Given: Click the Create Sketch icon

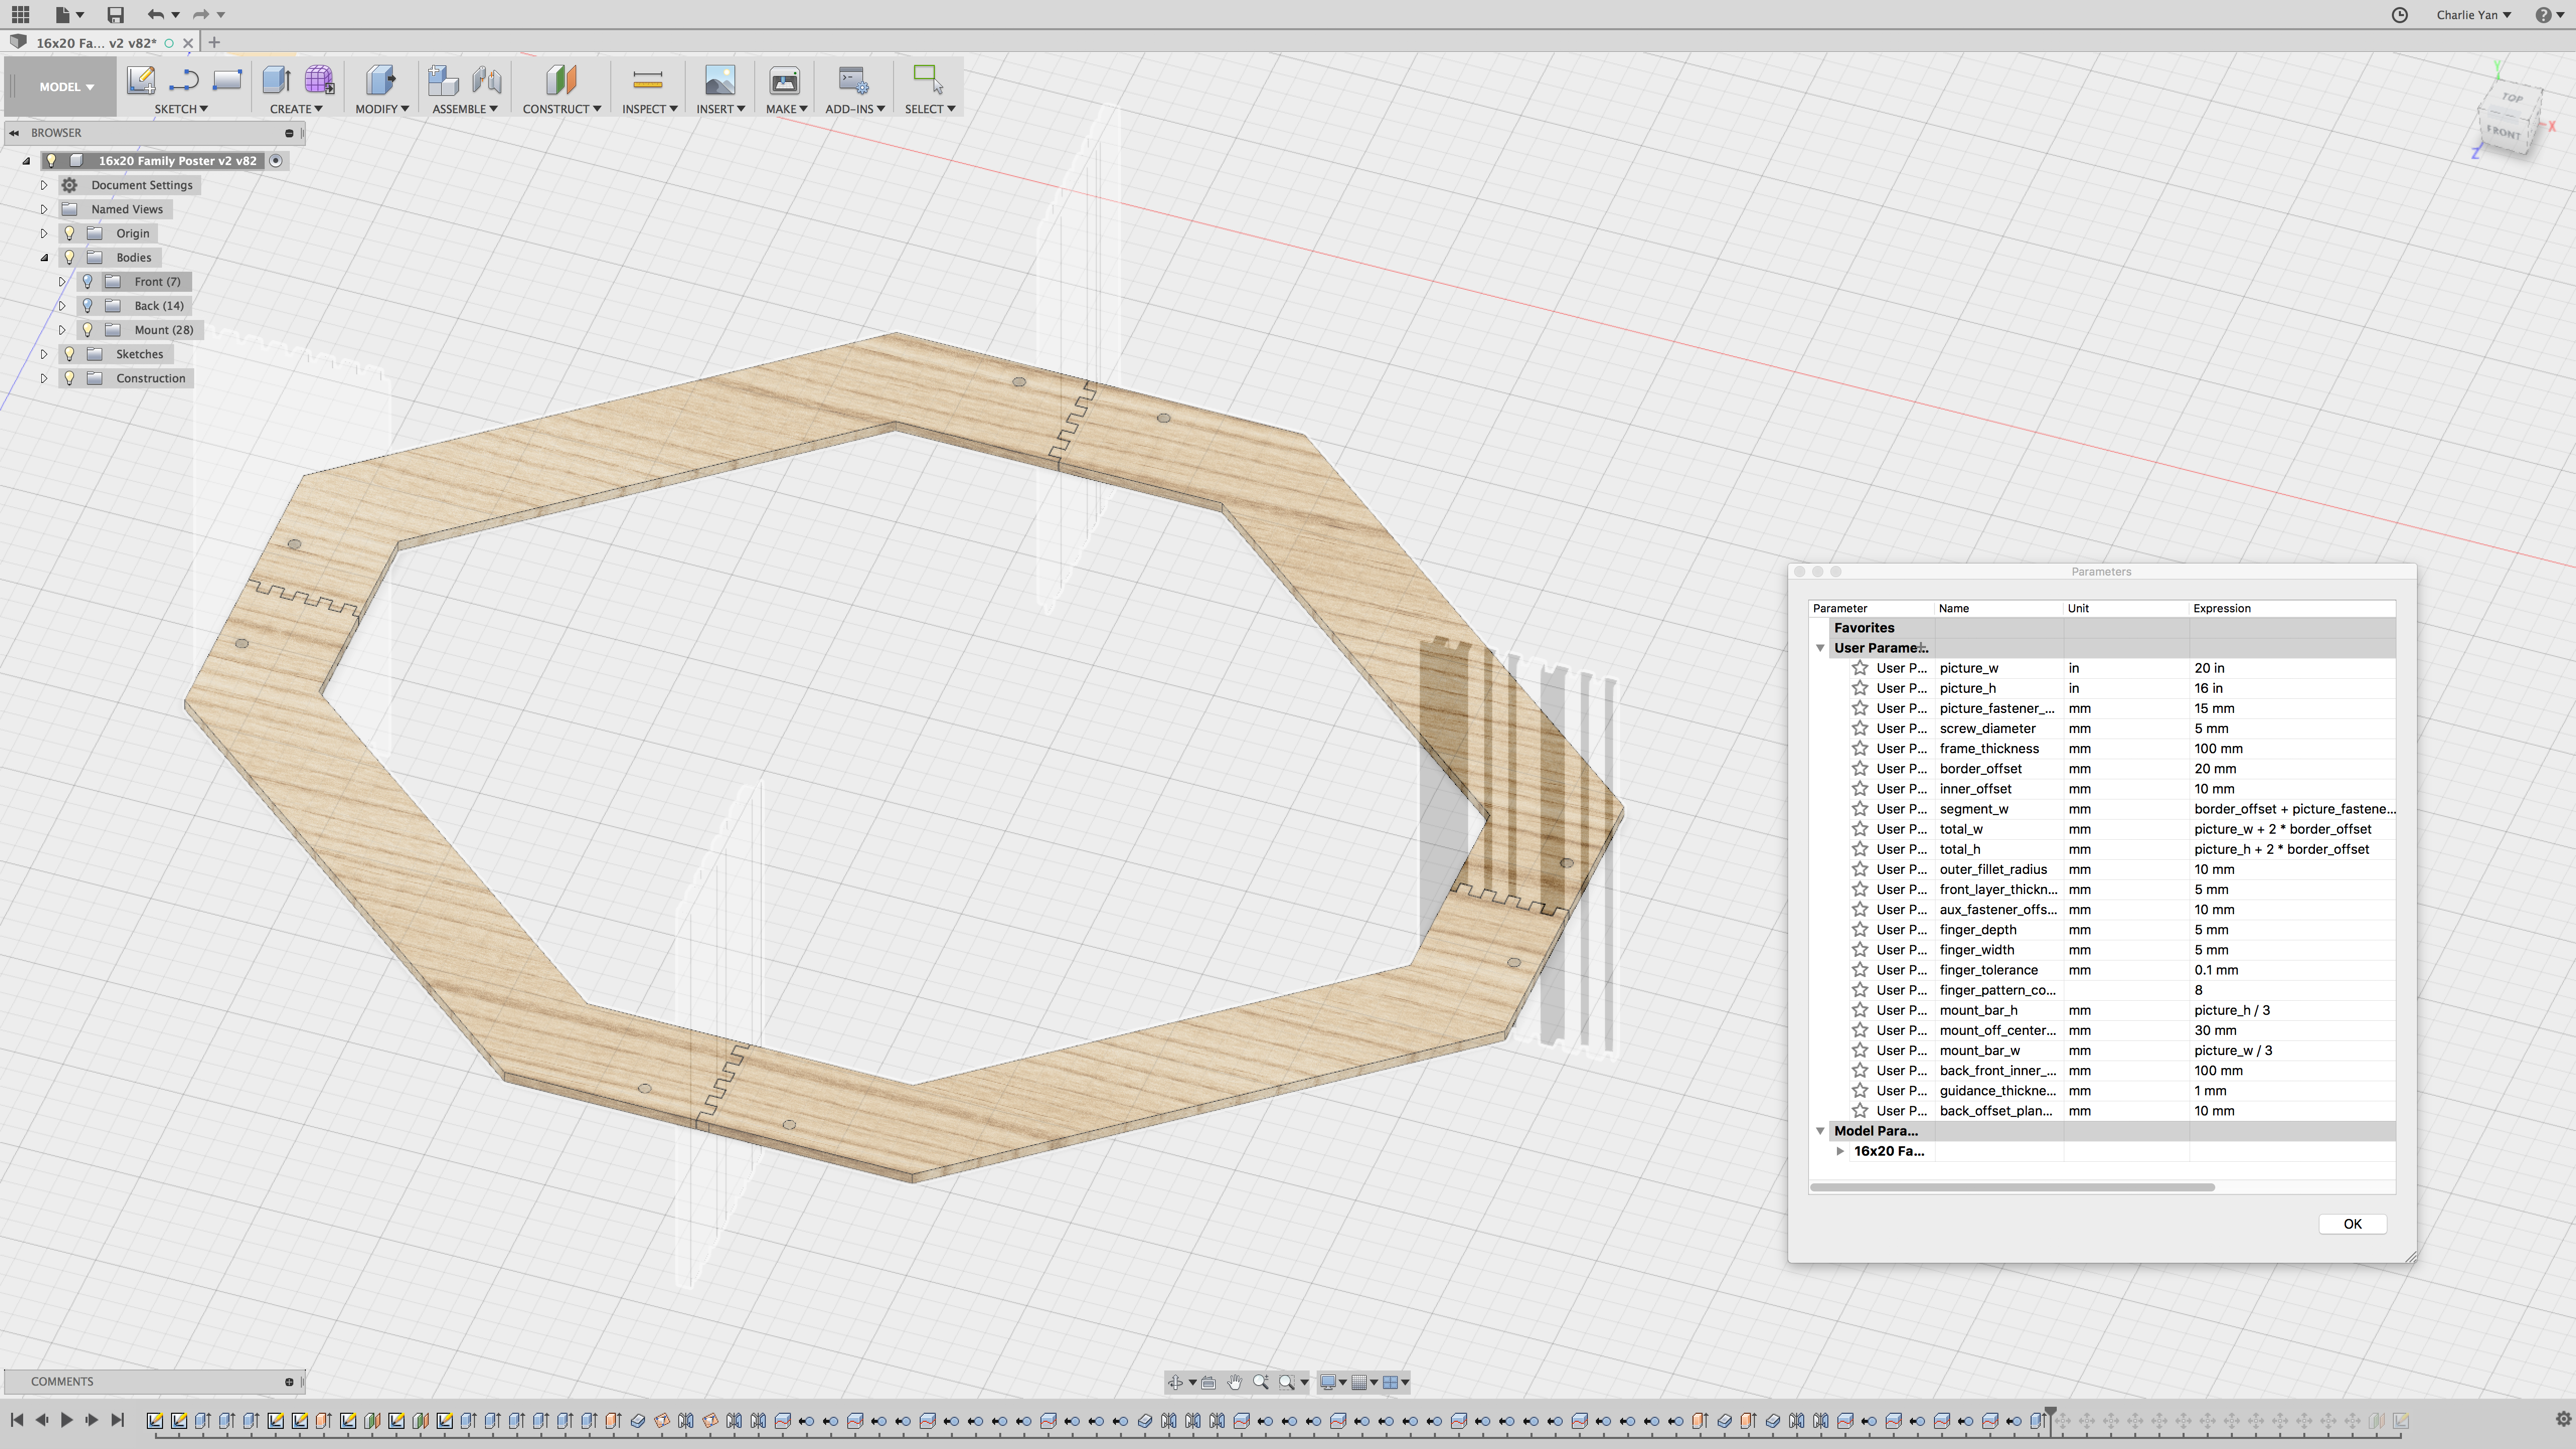Looking at the screenshot, I should click(x=141, y=80).
